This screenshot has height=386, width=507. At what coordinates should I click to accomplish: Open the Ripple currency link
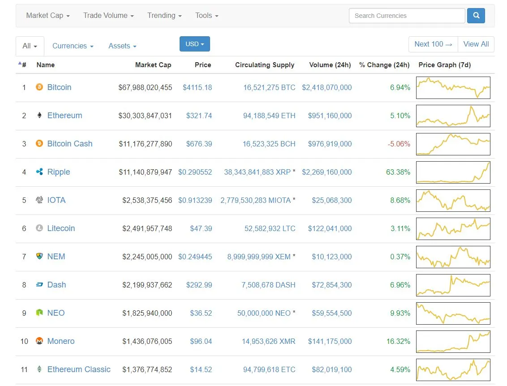coord(59,172)
